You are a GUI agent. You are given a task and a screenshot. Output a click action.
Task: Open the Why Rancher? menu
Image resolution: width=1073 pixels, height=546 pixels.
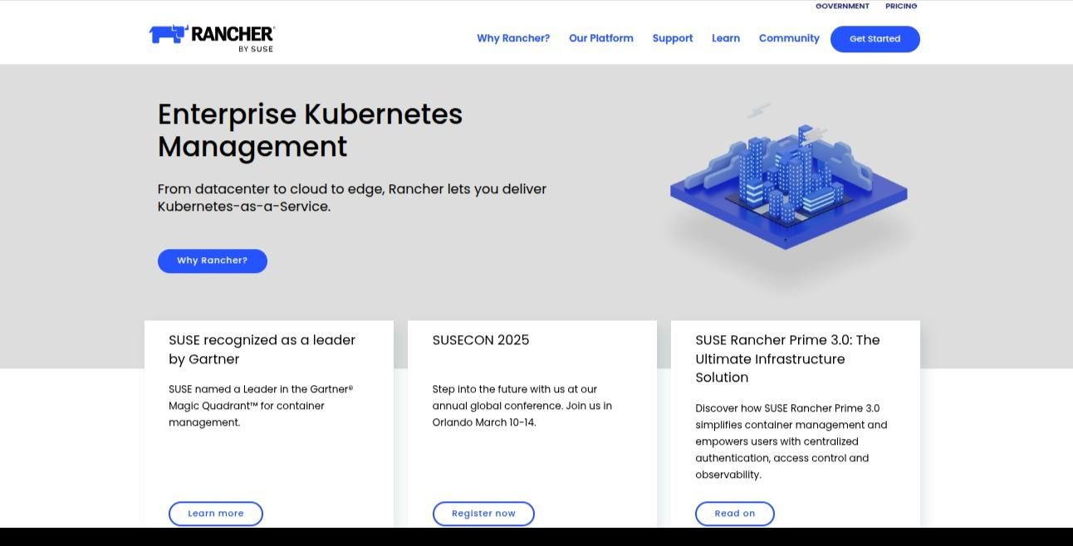click(x=513, y=38)
